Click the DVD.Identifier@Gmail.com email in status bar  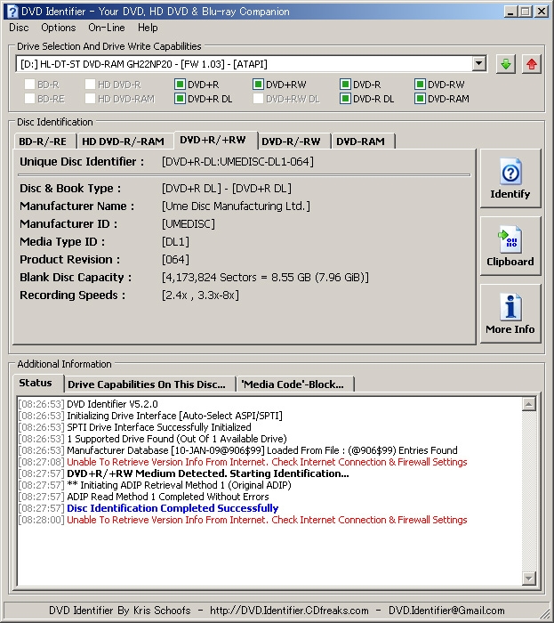[446, 611]
